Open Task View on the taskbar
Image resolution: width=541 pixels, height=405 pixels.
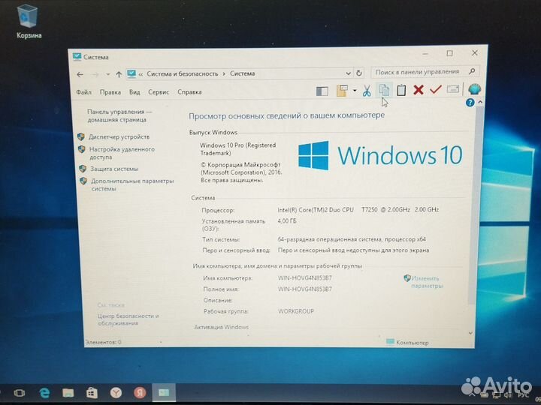click(x=20, y=393)
